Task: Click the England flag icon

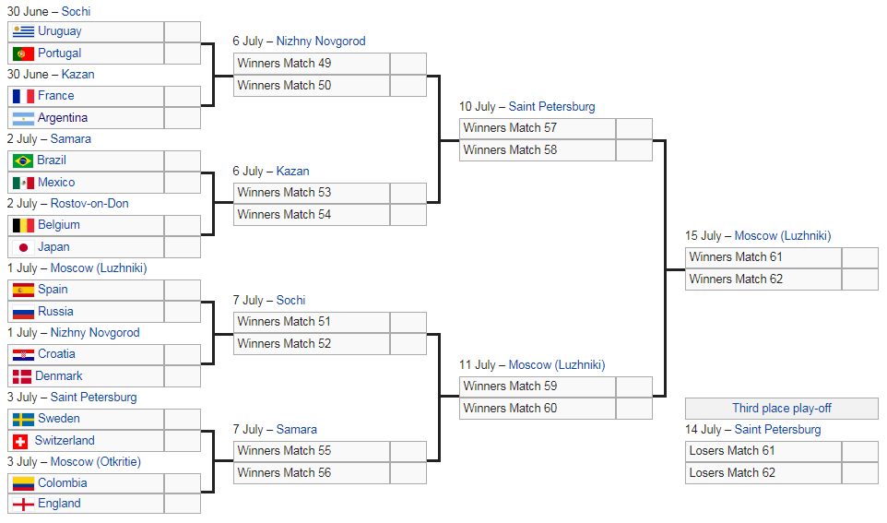Action: [22, 504]
